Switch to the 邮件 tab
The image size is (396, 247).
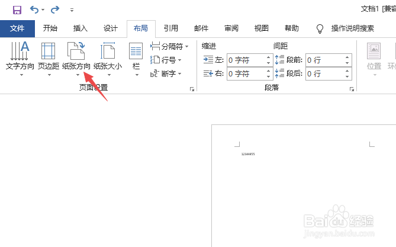point(201,28)
